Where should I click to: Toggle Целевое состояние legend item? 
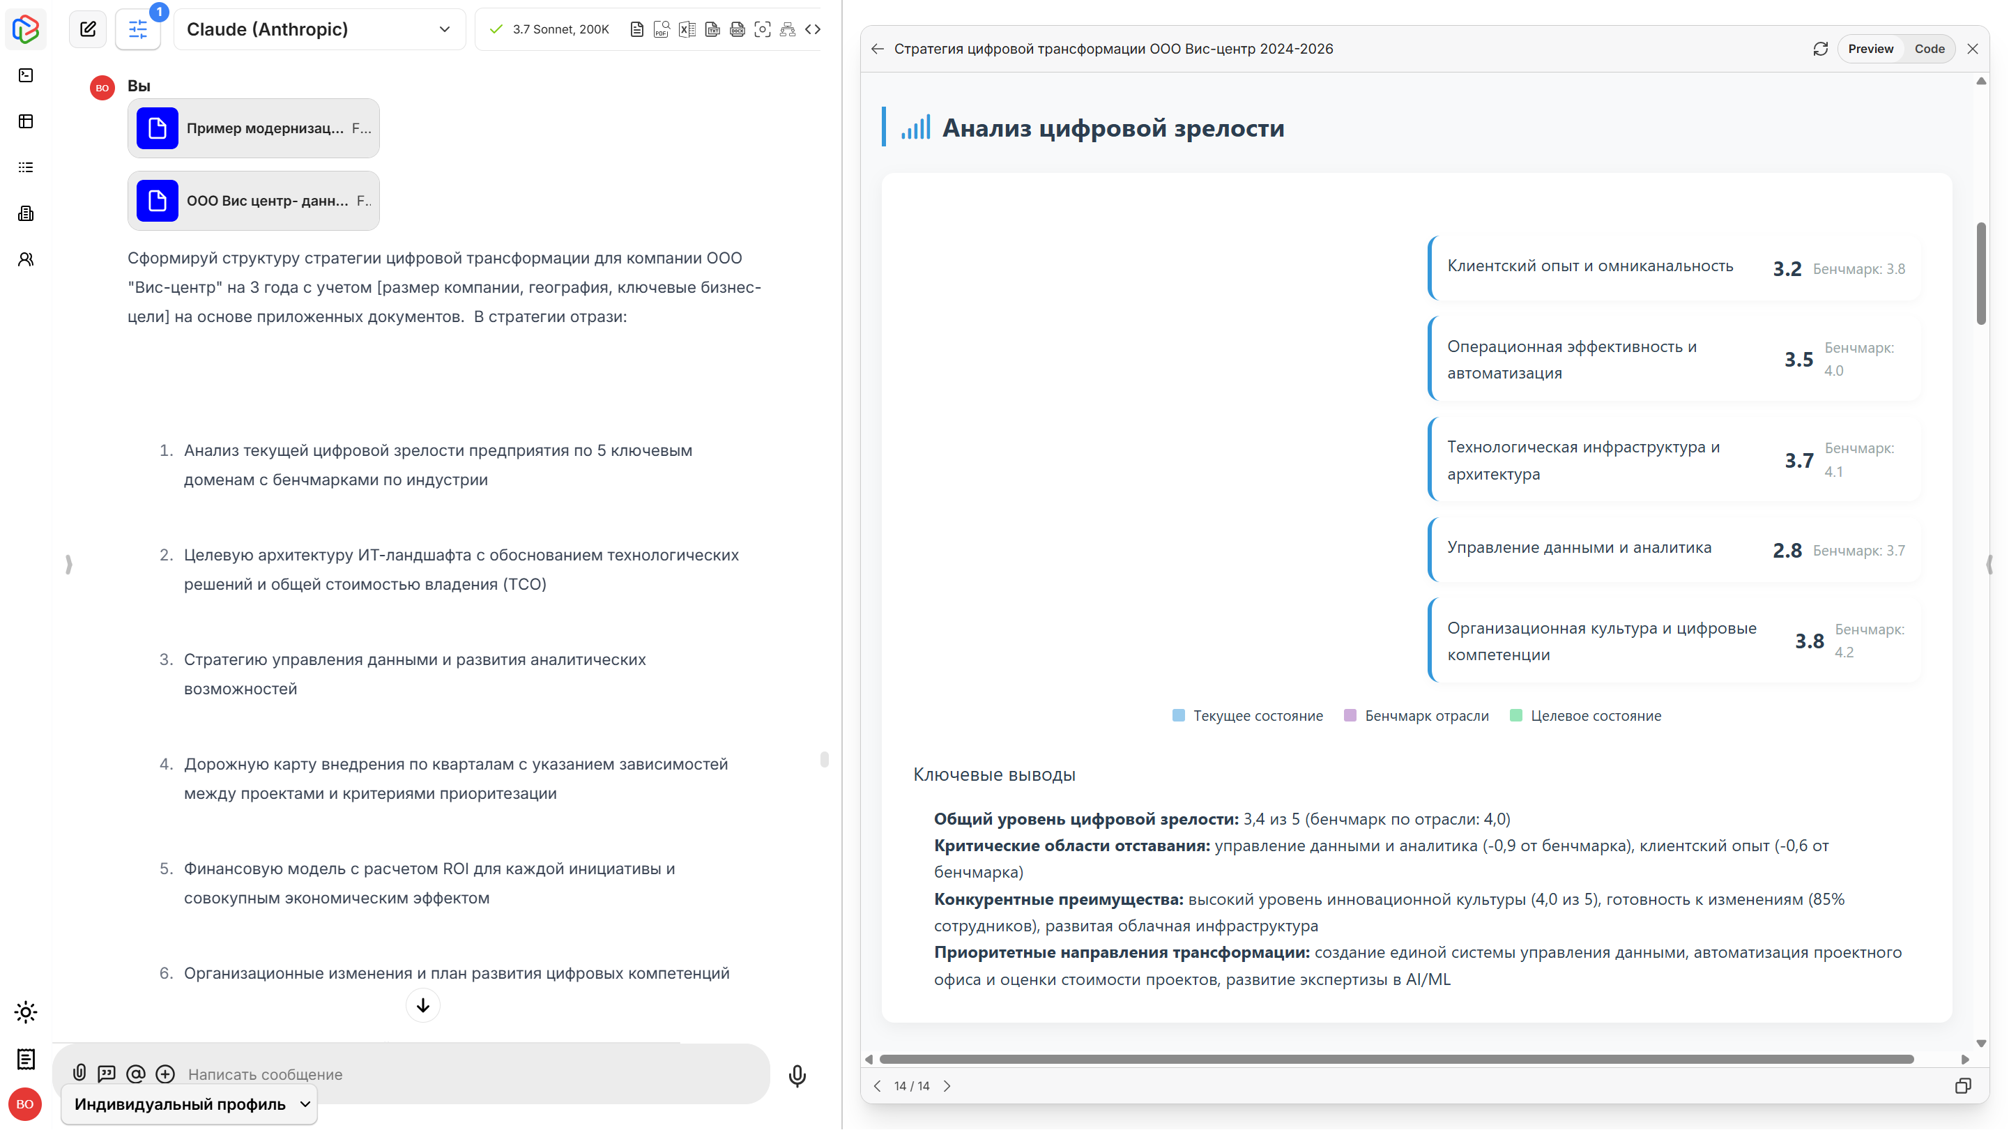tap(1585, 715)
